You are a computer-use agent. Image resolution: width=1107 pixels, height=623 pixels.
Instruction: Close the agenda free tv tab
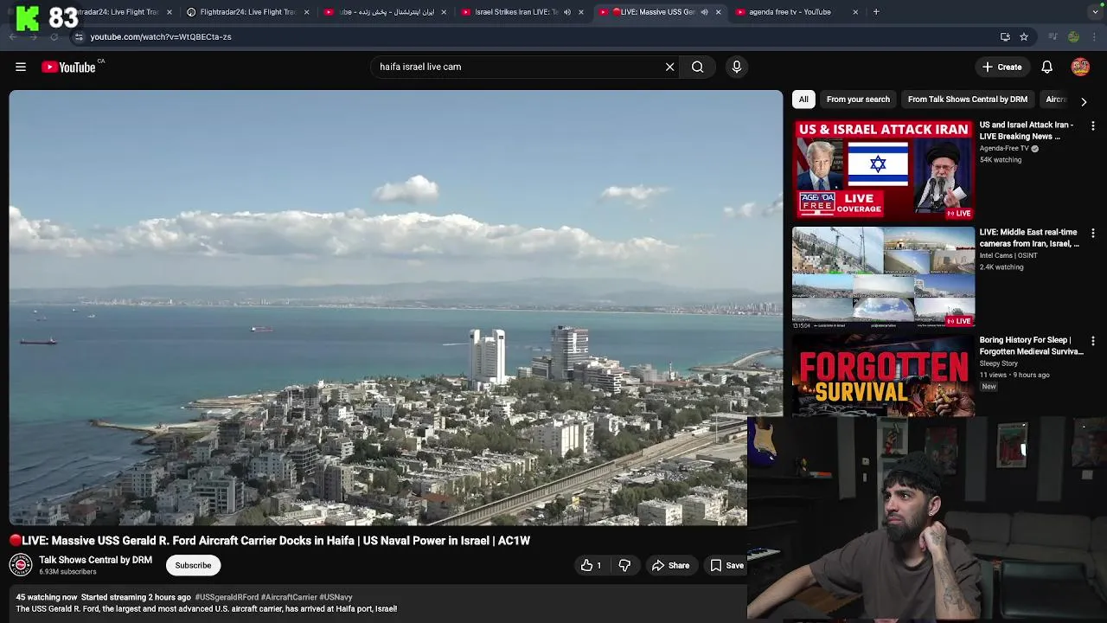click(855, 12)
